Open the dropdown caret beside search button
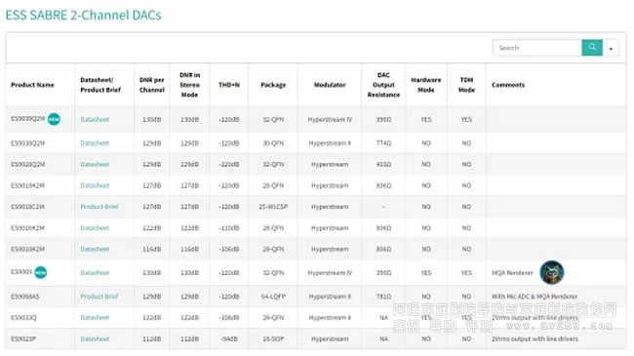 (611, 49)
